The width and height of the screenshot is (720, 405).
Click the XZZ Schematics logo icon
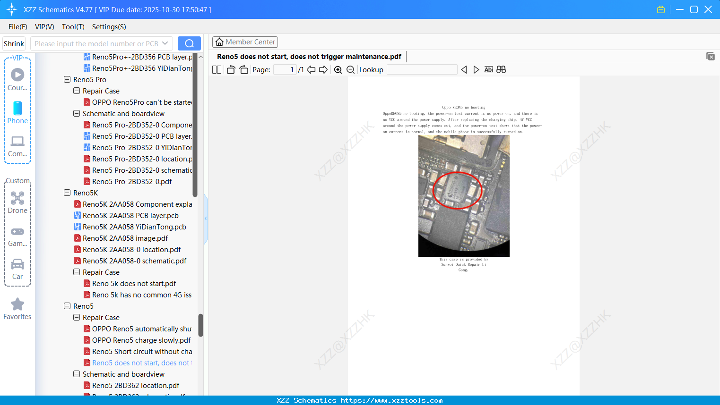pos(12,9)
